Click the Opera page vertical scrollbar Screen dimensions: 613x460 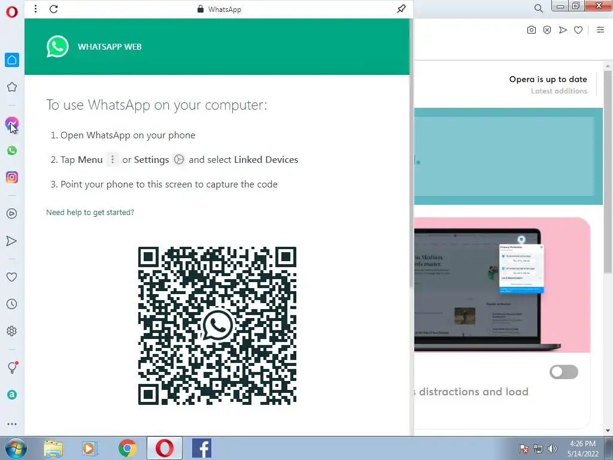click(608, 172)
